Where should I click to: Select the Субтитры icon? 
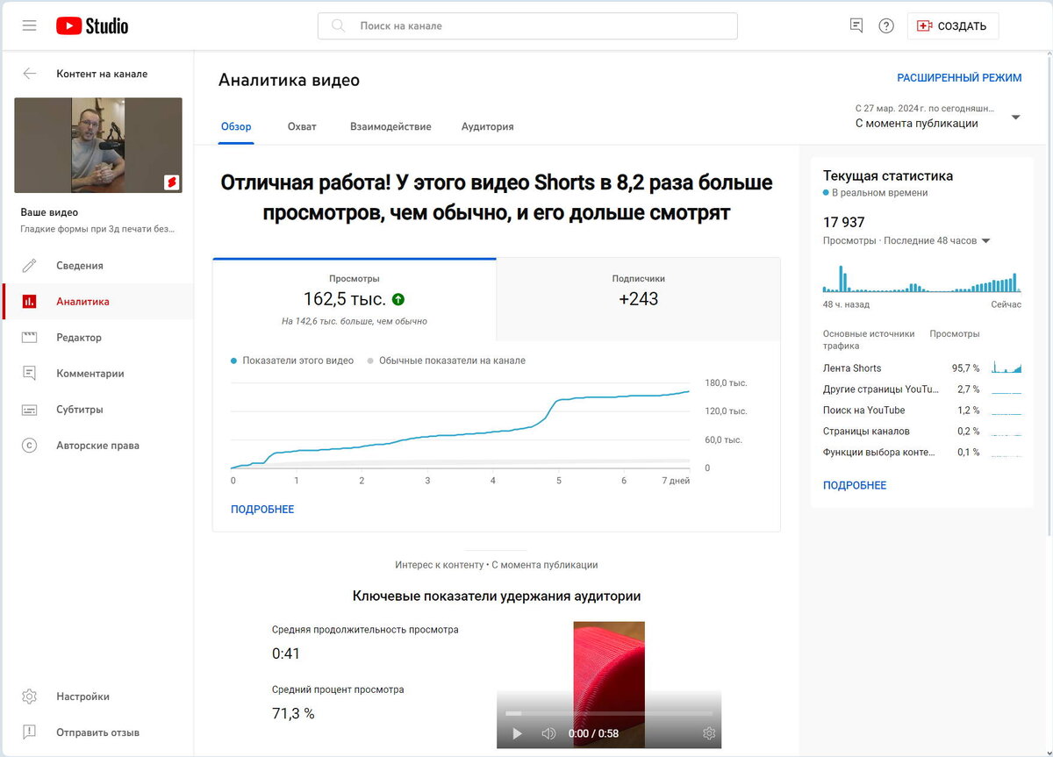(x=32, y=409)
